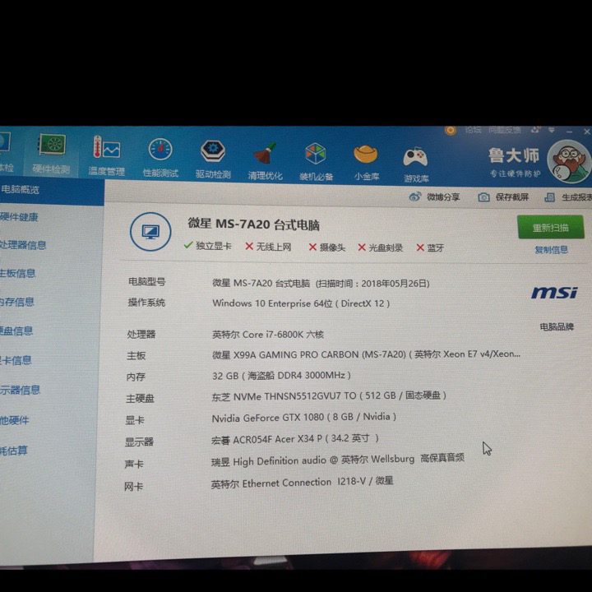The image size is (592, 592).
Task: Select 硬件健康 in the sidebar
Action: coord(19,217)
